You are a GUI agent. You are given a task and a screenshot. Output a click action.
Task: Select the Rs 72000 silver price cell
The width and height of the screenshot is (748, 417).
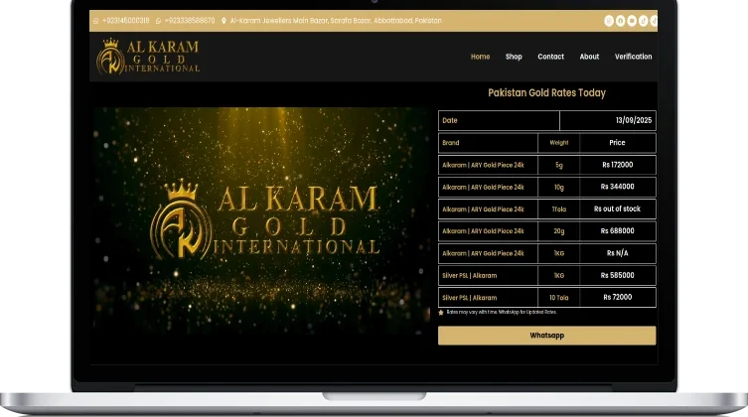pyautogui.click(x=617, y=298)
